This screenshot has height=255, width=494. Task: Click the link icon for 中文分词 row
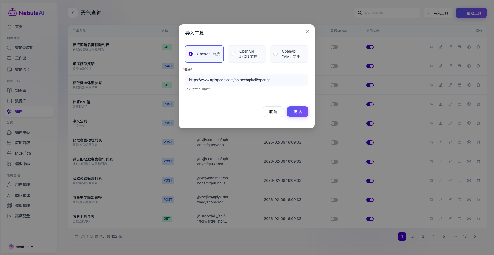coord(450,123)
